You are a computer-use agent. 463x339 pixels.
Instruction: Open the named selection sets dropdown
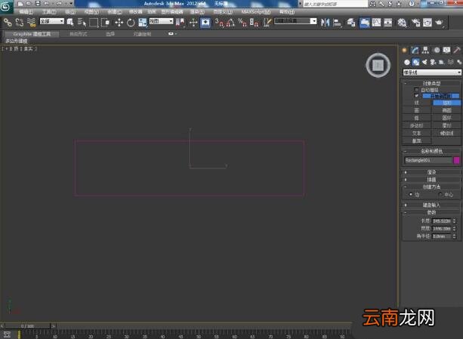(x=295, y=21)
